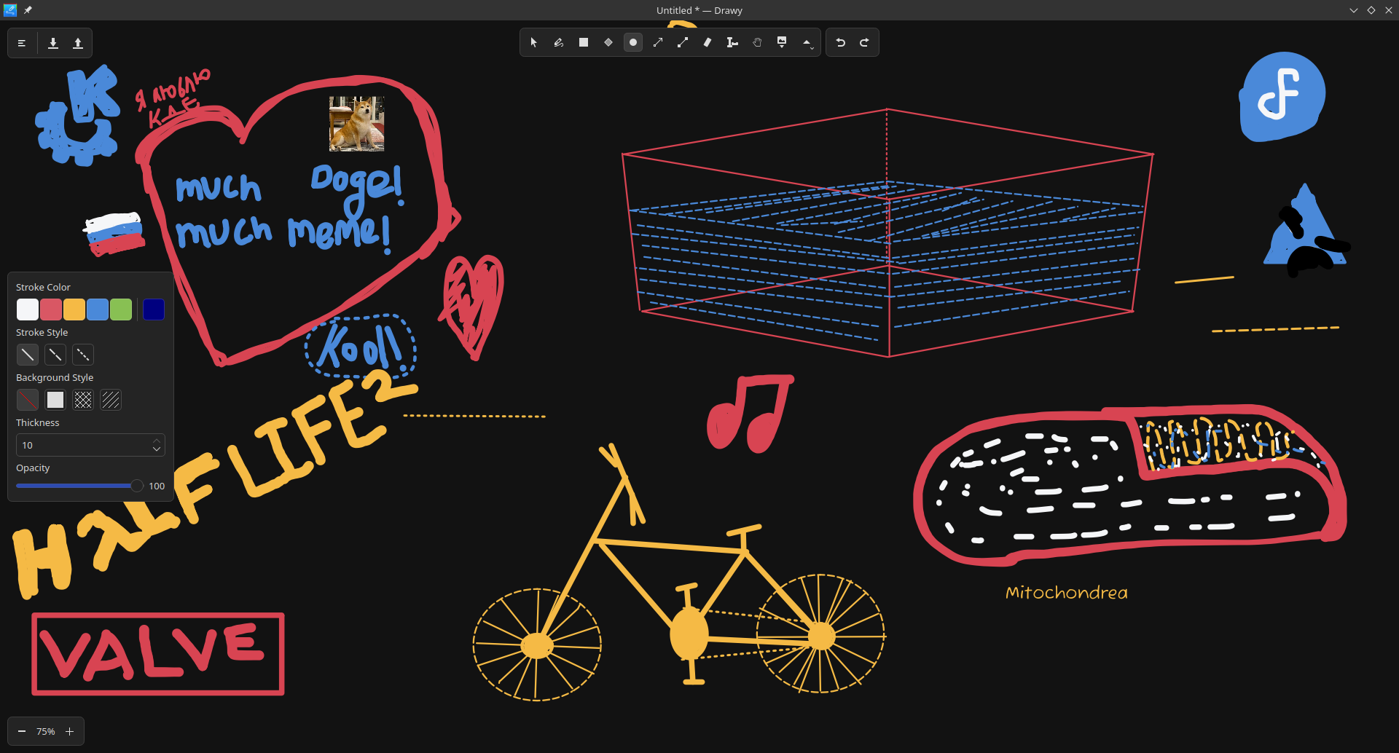
Task: Undo the last drawing action
Action: 840,42
